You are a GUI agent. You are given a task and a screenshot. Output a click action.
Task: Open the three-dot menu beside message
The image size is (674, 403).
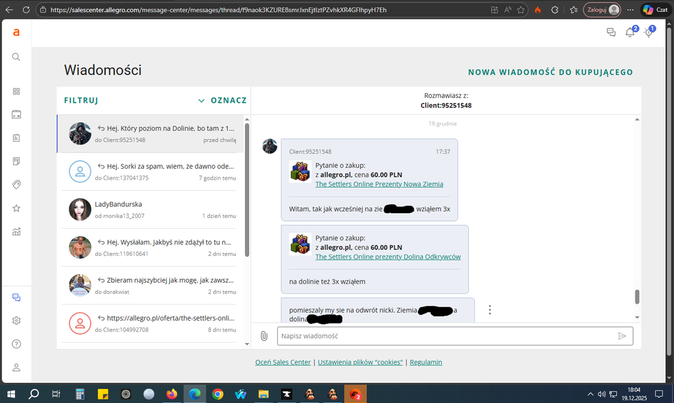point(490,310)
